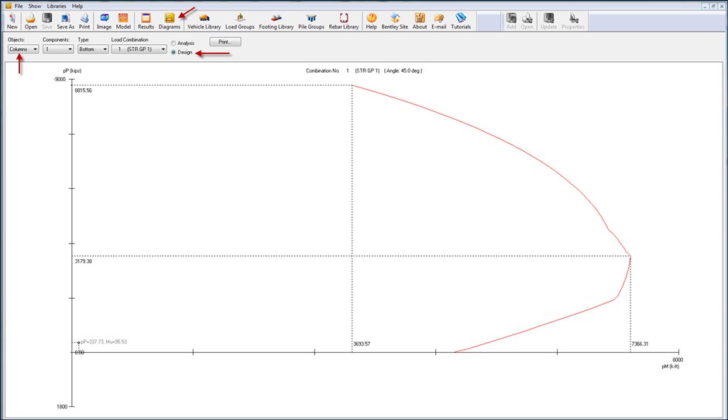Visit Bentley Site from toolbar
Viewport: 728px width, 420px height.
click(395, 20)
